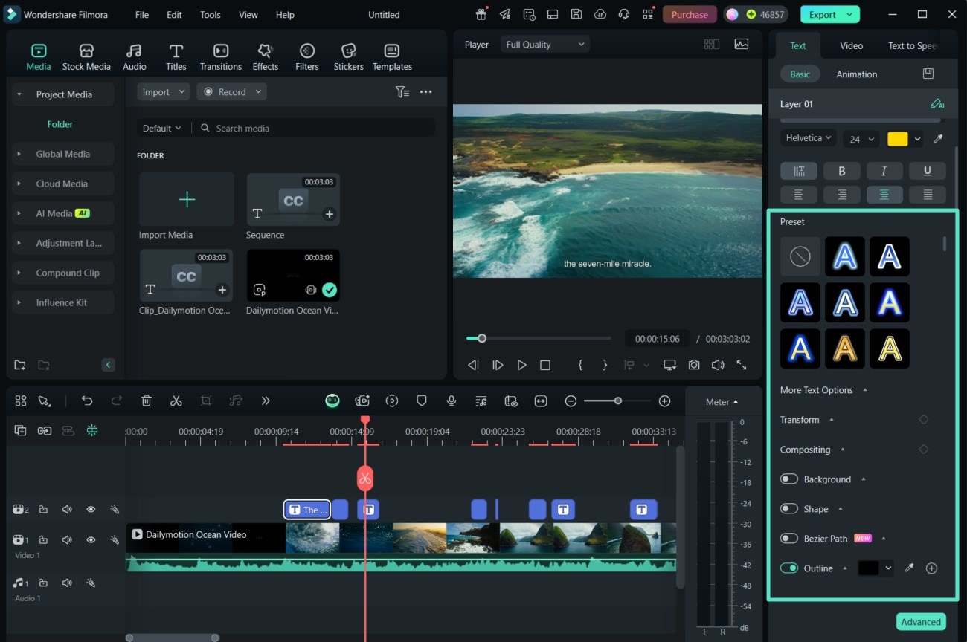Toggle the Bezier Path switch

point(788,539)
